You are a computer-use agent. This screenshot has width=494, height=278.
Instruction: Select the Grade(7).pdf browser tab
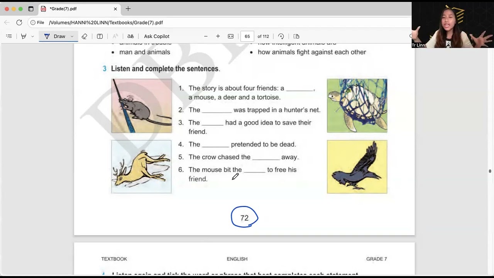(80, 9)
